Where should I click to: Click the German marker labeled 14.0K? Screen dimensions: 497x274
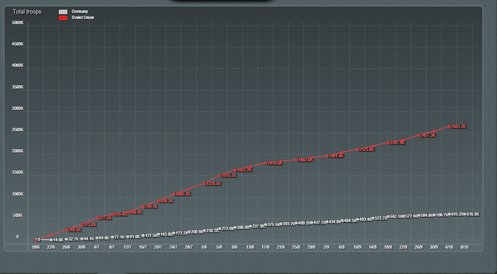point(51,240)
